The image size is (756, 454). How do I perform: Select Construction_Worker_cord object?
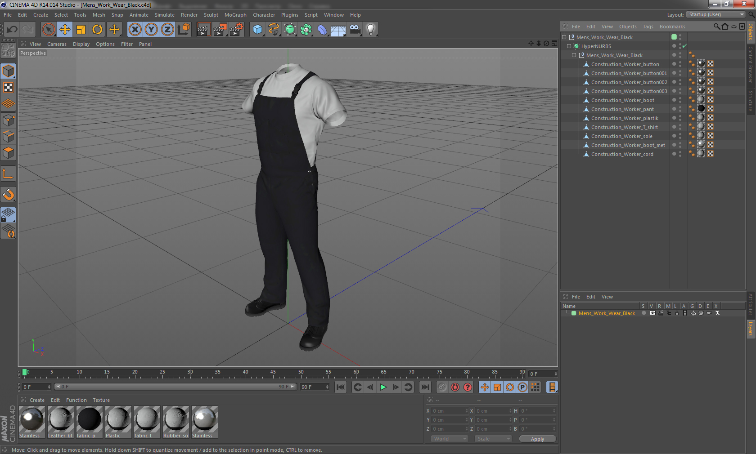coord(622,154)
